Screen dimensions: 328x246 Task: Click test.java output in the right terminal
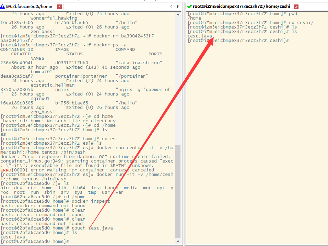click(200, 36)
